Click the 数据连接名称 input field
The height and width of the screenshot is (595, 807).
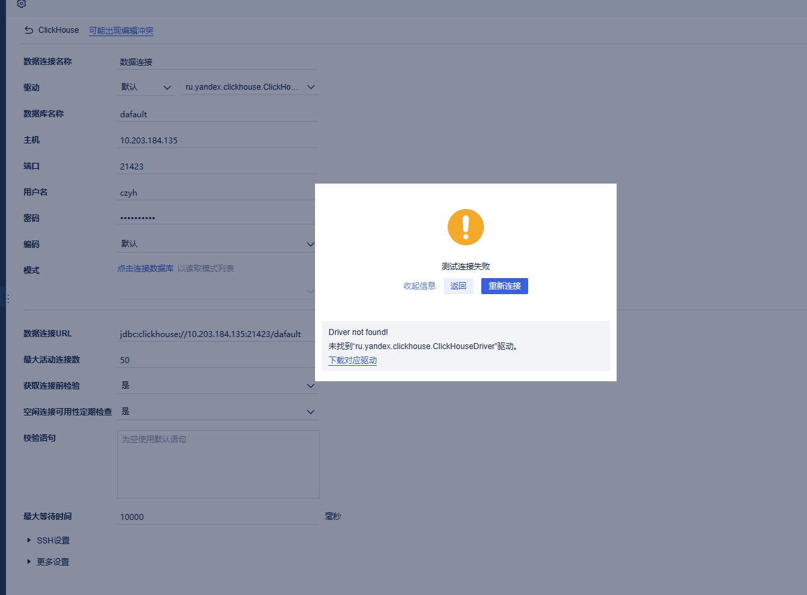click(217, 62)
